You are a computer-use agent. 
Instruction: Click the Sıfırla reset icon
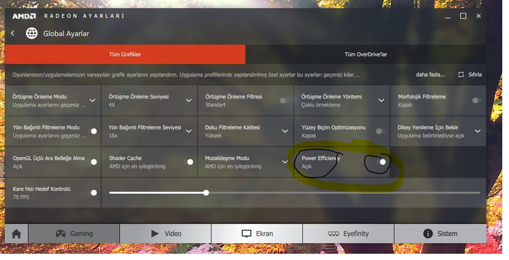(461, 74)
